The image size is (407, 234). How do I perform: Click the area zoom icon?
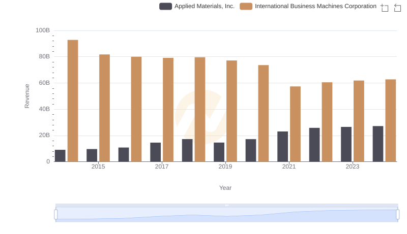[385, 8]
